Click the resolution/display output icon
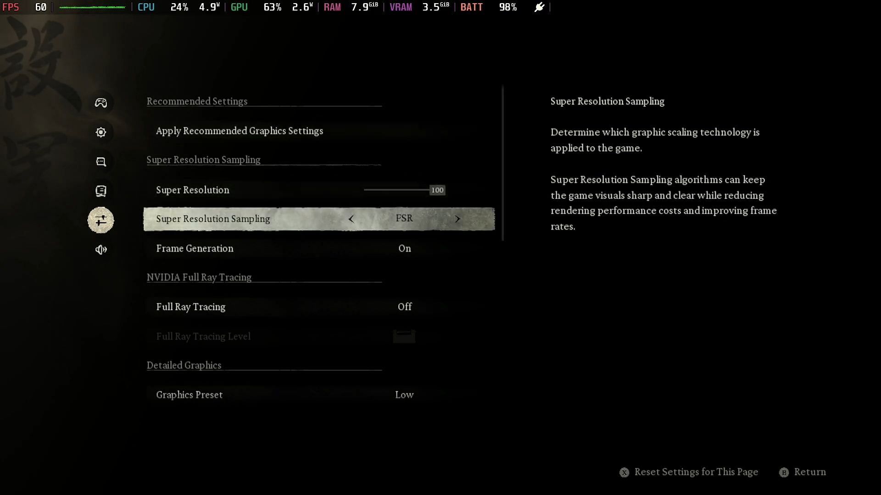This screenshot has height=495, width=881. (x=101, y=192)
